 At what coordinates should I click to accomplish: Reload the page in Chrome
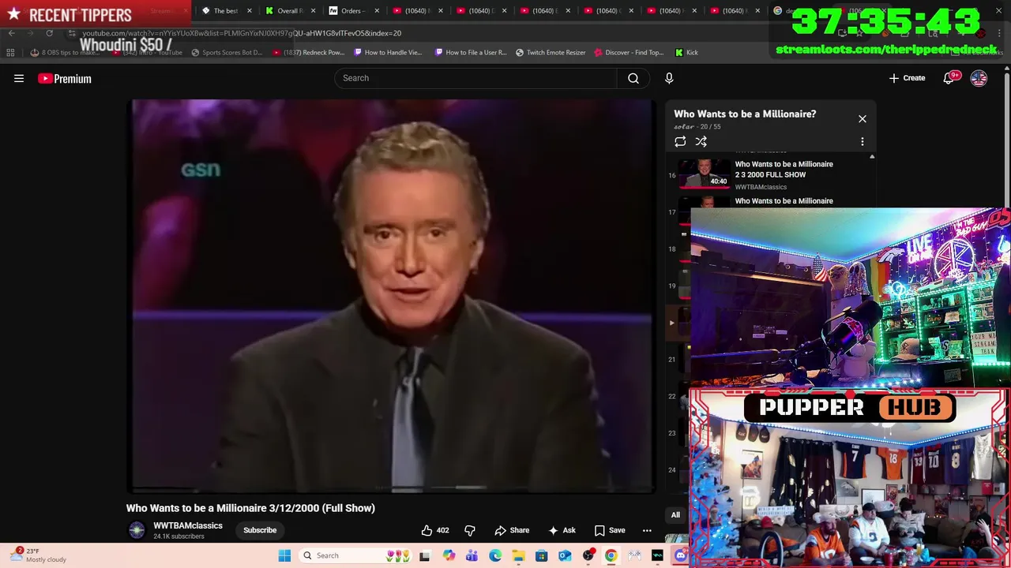[49, 33]
